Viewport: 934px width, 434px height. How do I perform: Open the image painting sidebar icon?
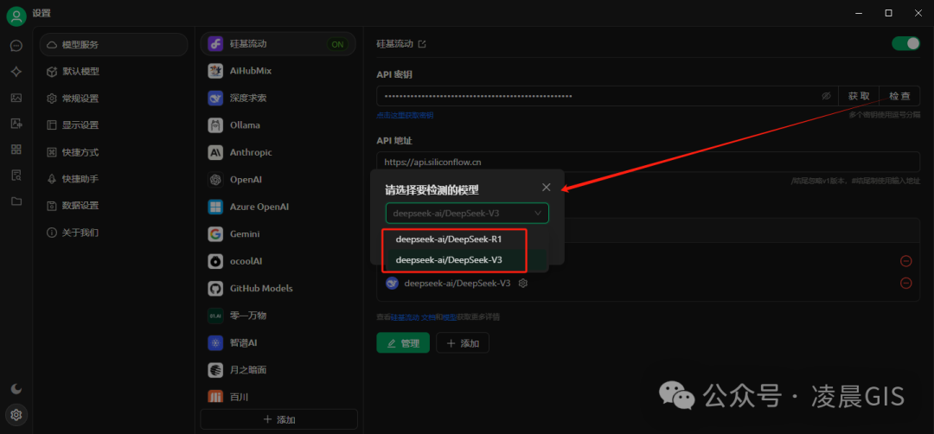tap(16, 99)
